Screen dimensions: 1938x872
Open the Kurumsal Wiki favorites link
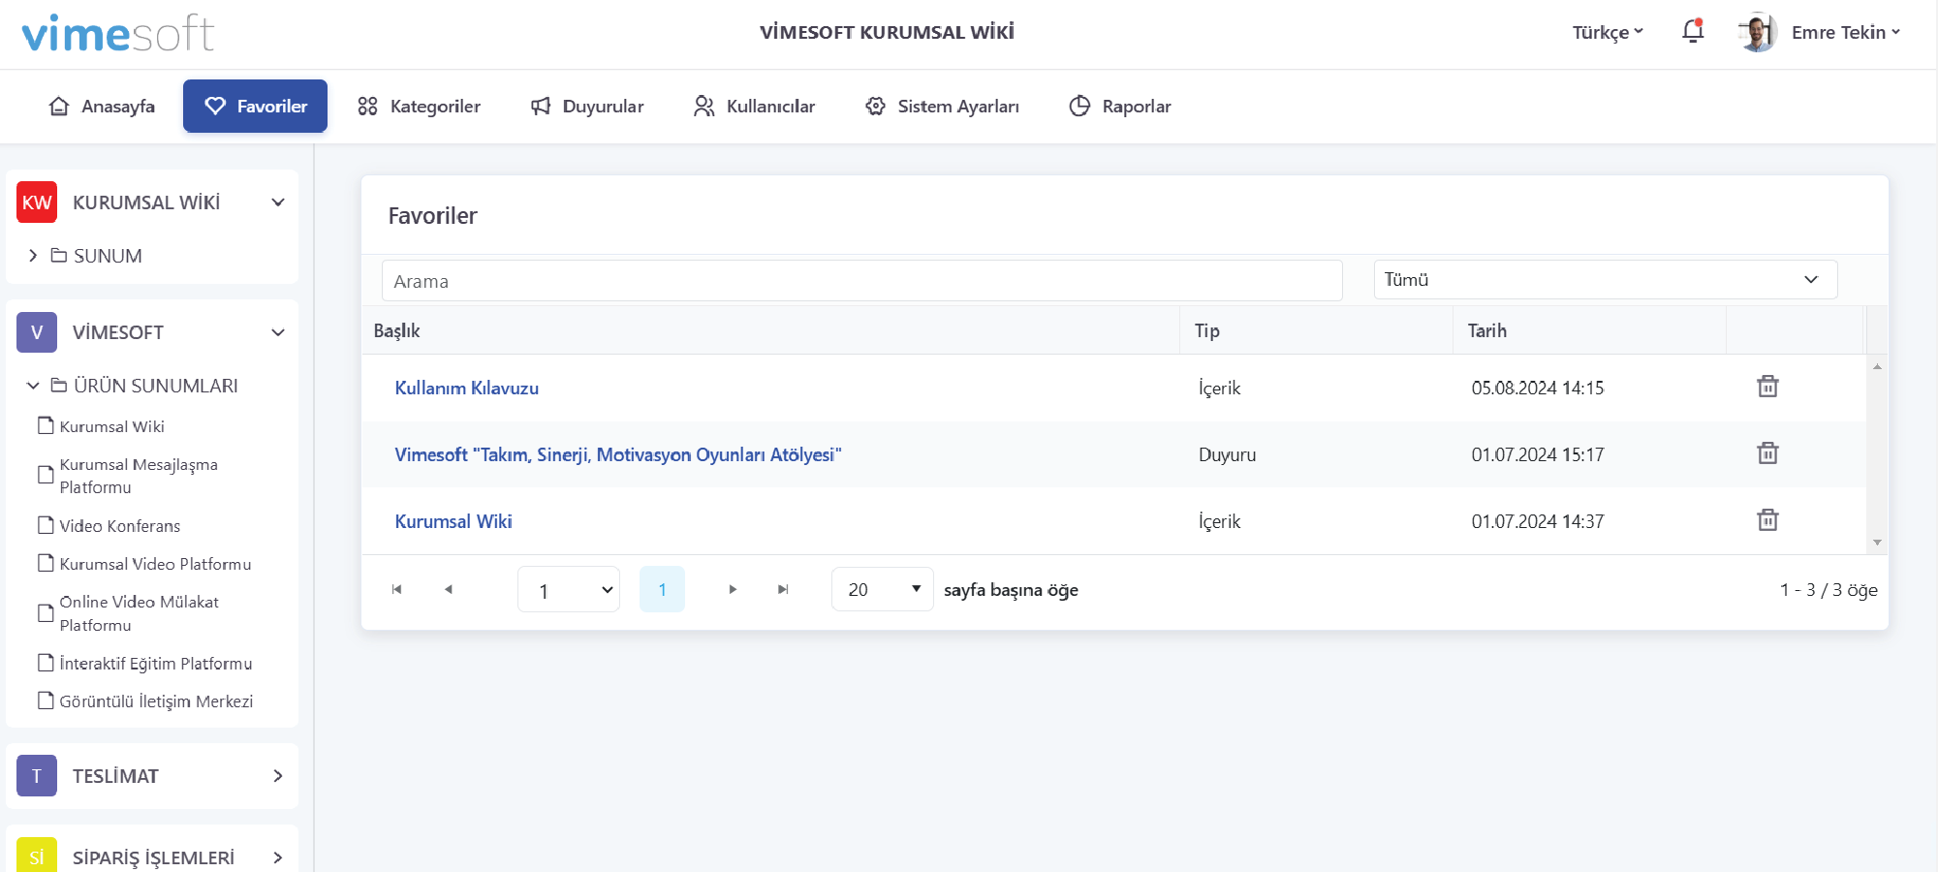click(453, 521)
